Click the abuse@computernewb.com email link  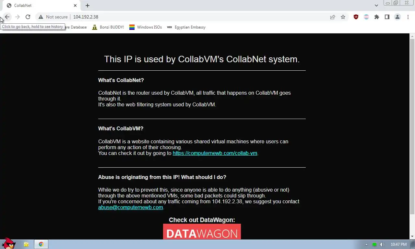coord(131,207)
